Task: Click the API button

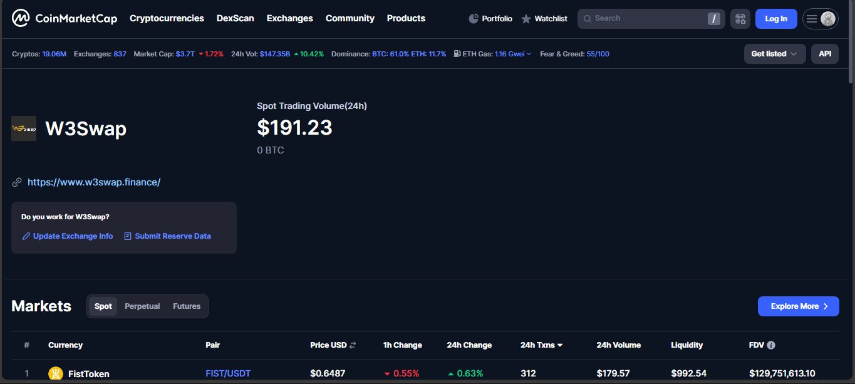Action: point(825,54)
